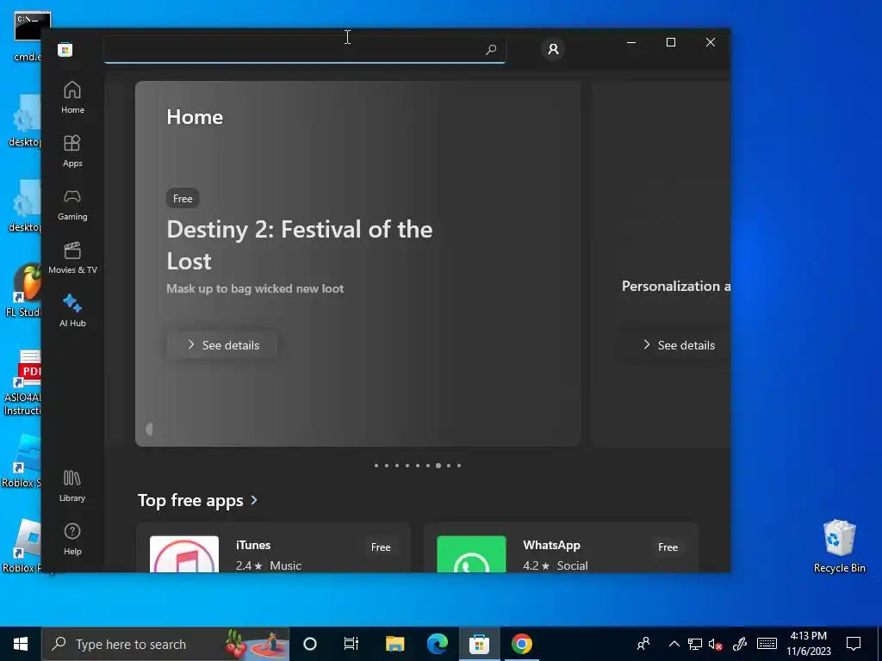Select the Roblox Player desktop shortcut
This screenshot has height=661, width=882.
tap(22, 547)
